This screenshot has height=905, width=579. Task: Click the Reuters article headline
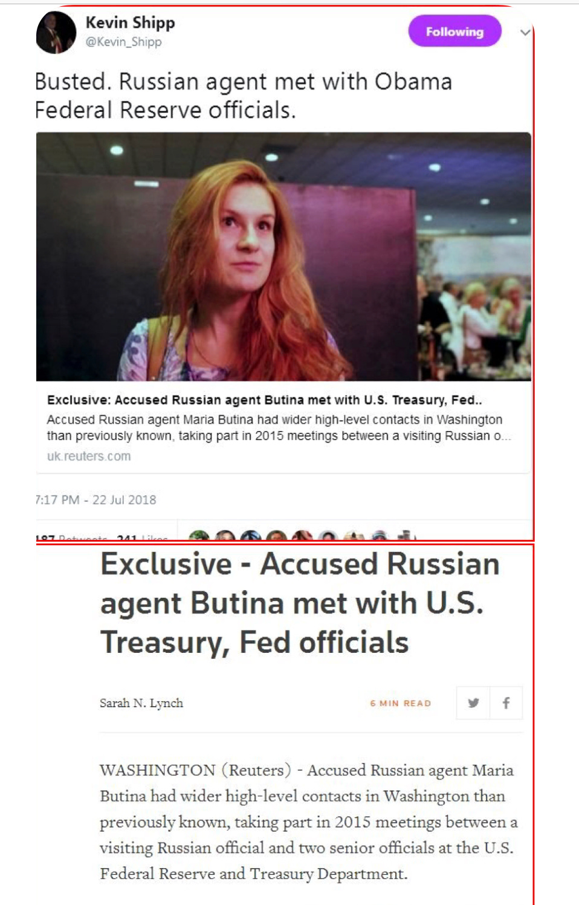coord(300,603)
